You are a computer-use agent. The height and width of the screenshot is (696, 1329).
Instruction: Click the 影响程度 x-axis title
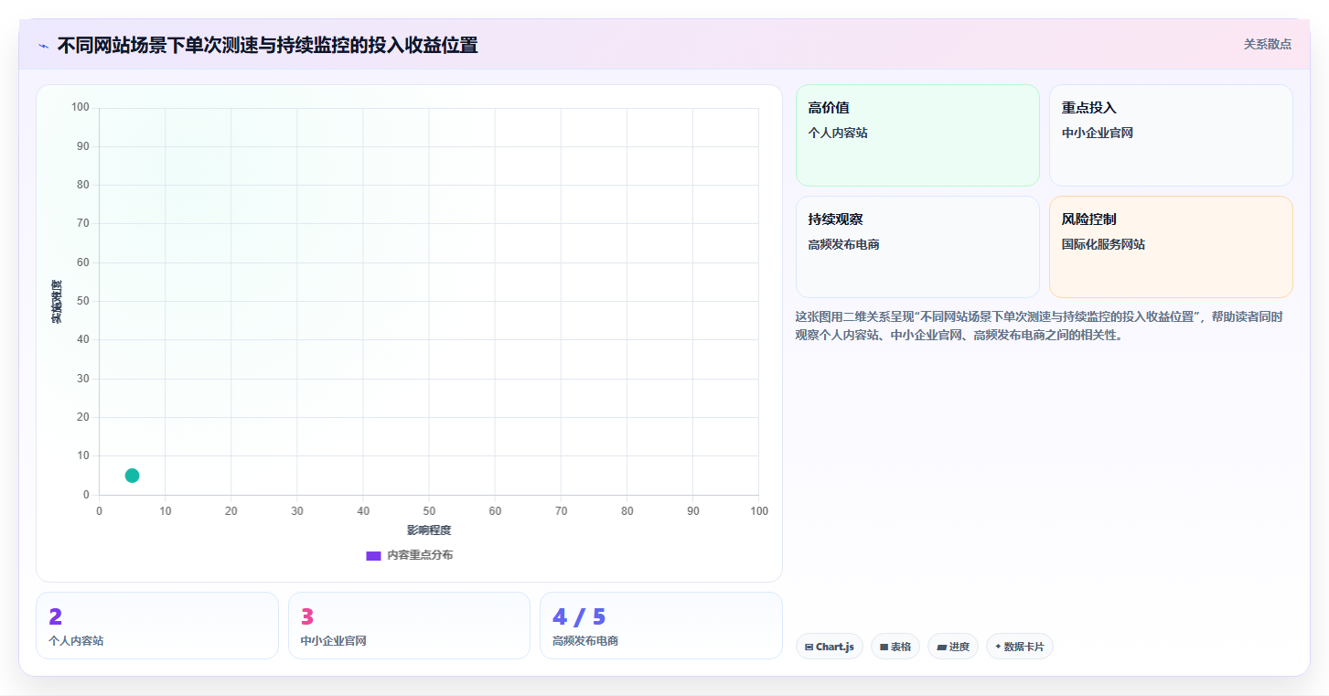[429, 530]
